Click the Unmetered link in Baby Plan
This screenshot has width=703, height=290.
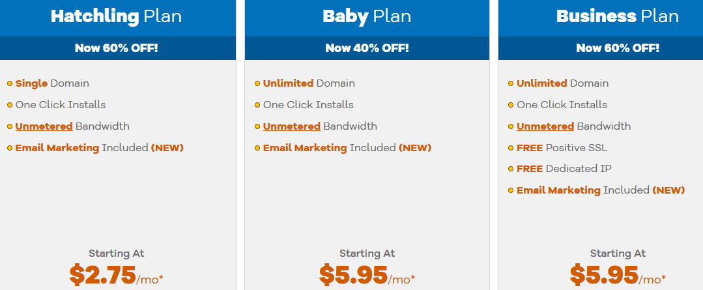[291, 126]
